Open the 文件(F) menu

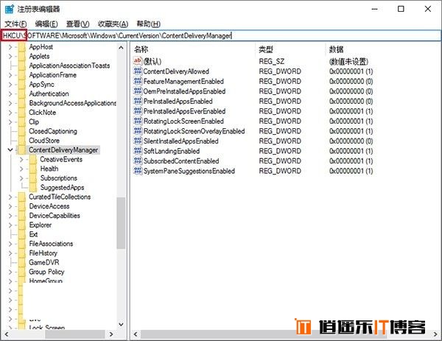click(15, 24)
